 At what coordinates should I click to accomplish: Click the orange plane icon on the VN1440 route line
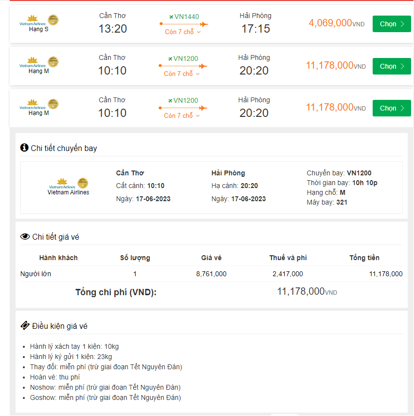203,24
